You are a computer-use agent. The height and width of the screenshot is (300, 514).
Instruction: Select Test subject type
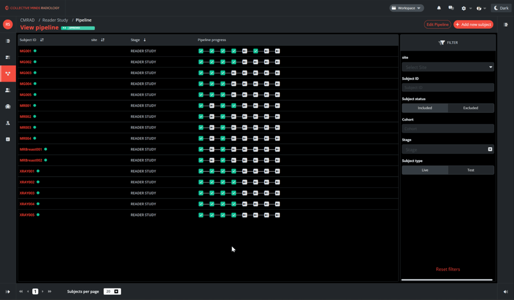471,170
